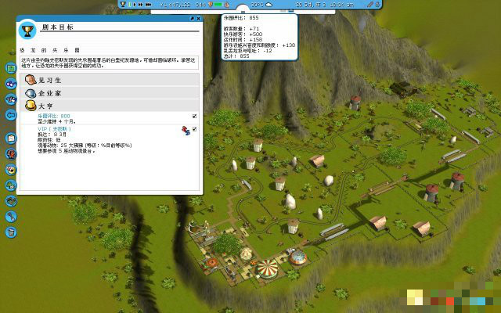This screenshot has height=313, width=501.
Task: Open the scenery sidebar icon
Action: pos(11,185)
